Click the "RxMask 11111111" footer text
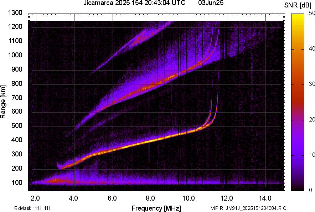Viewport: 315px width, 212px height. click(32, 208)
